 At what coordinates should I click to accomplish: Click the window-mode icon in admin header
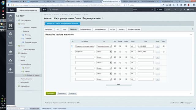180,10
